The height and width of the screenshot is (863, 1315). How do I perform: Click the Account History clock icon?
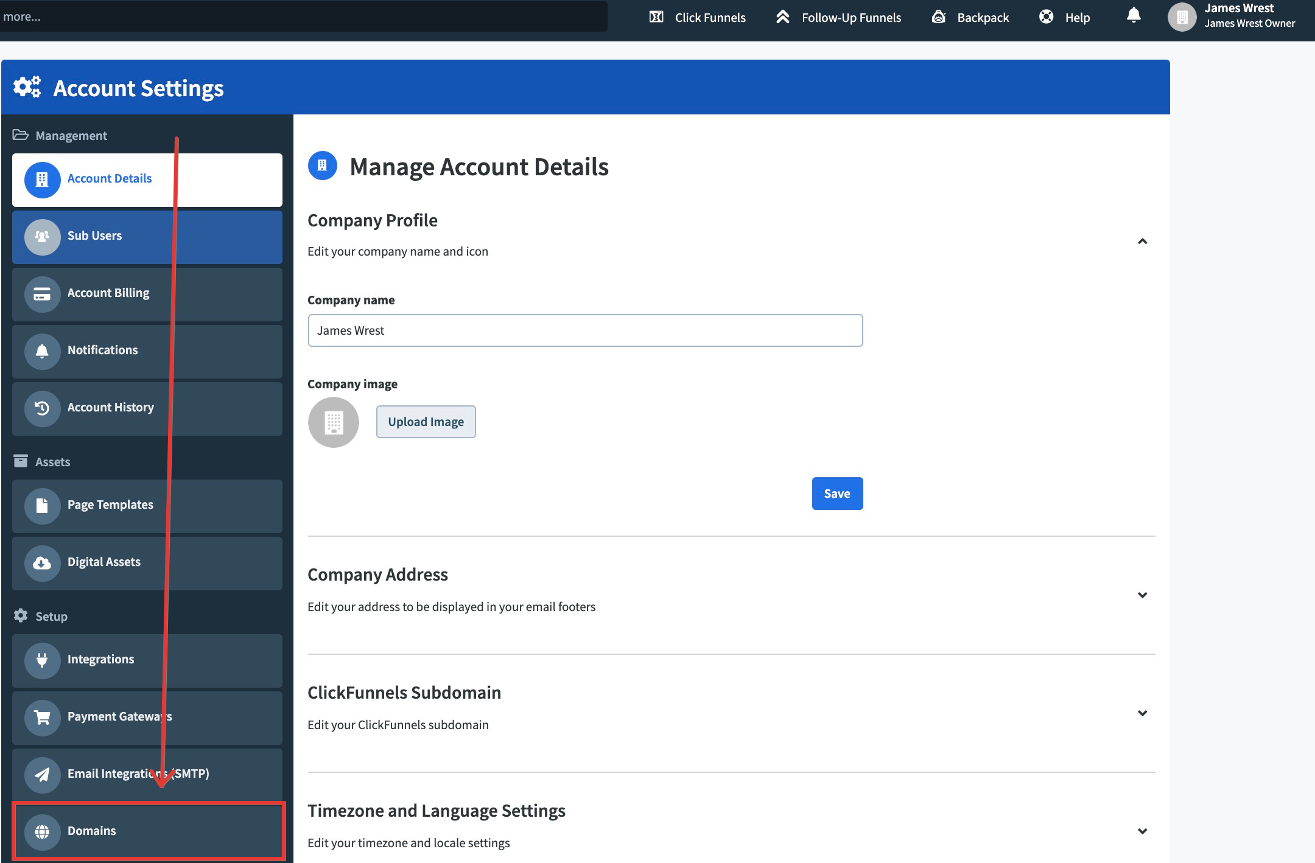coord(42,408)
